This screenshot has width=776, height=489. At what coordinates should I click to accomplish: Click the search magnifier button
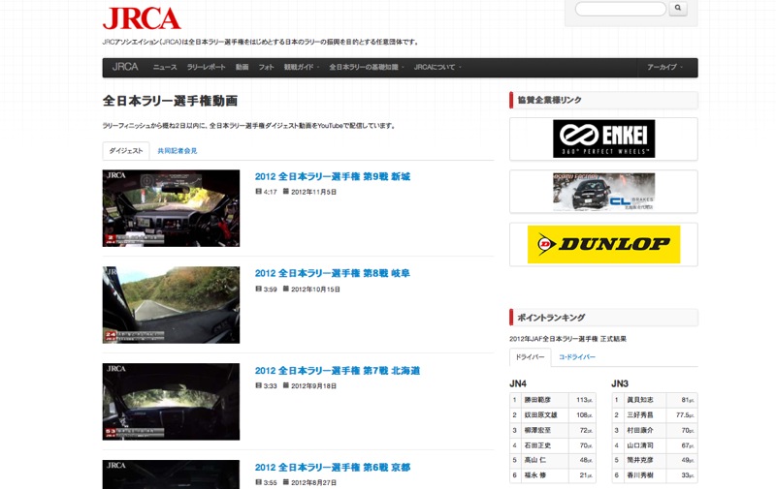tap(677, 9)
